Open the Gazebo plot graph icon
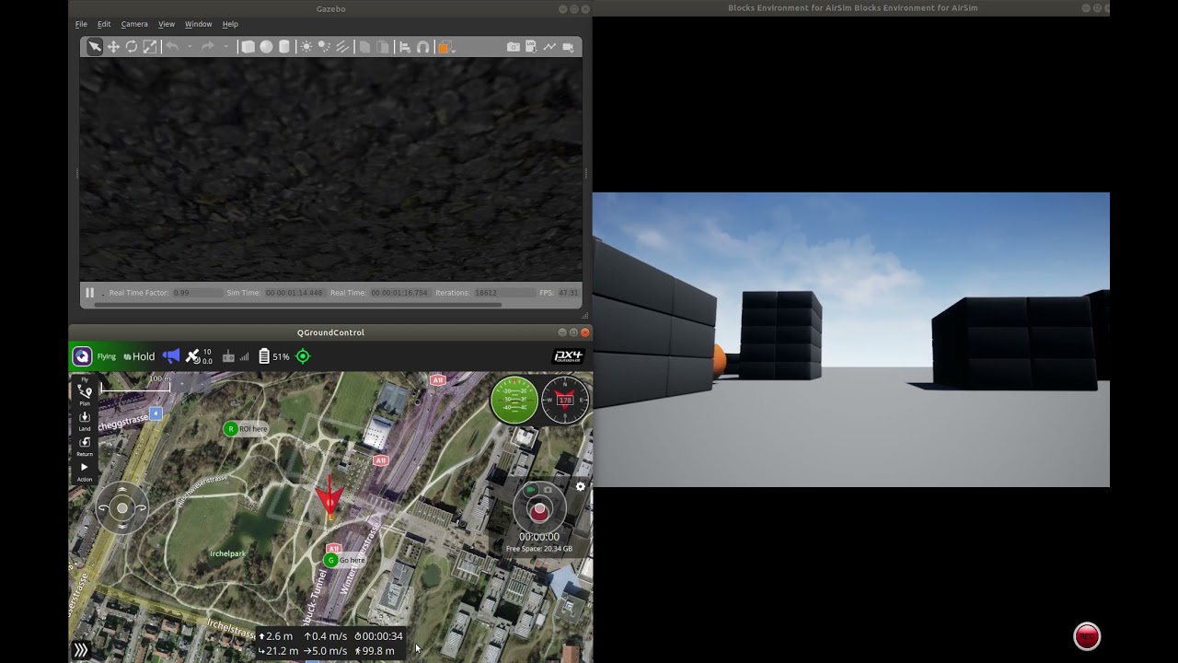The image size is (1178, 663). [549, 47]
